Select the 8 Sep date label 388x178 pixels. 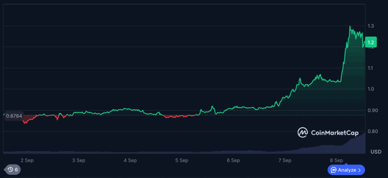pos(336,161)
